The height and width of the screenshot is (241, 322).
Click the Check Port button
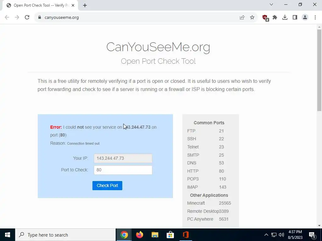[107, 185]
